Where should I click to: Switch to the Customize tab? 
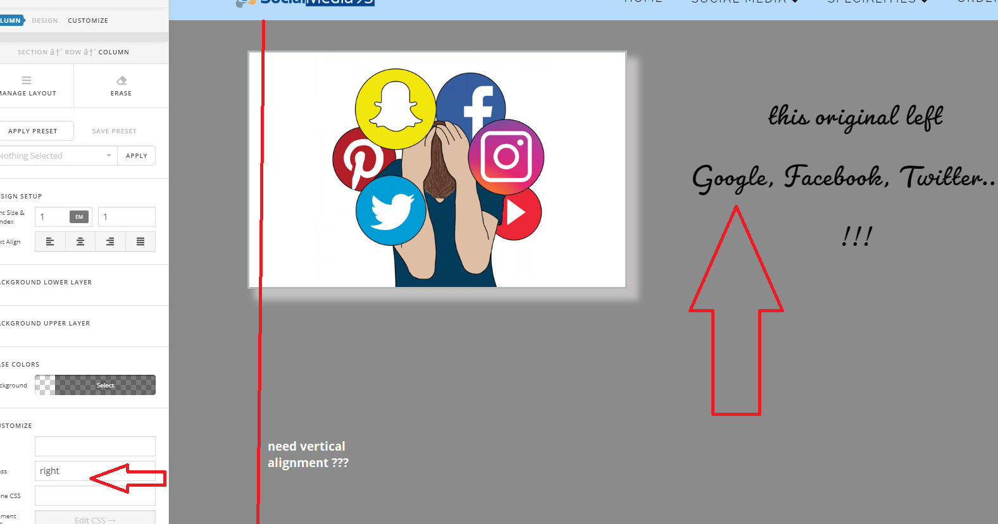coord(88,21)
